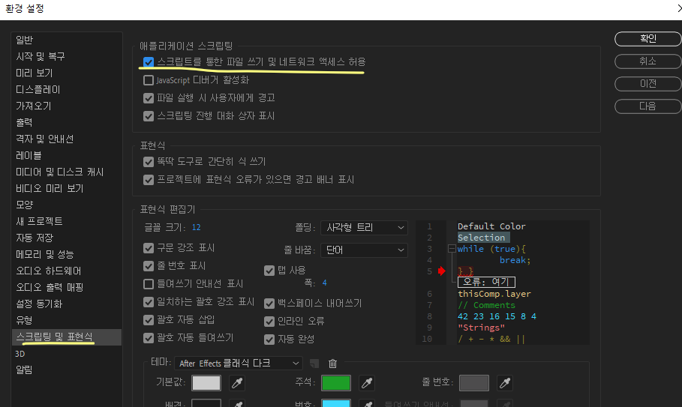Enable 들여쓰기 안내선 표시 checkbox

[x=149, y=284]
